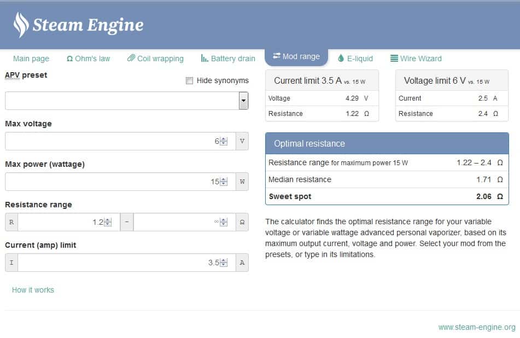520x338 pixels.
Task: Open the How it works link
Action: tap(33, 290)
